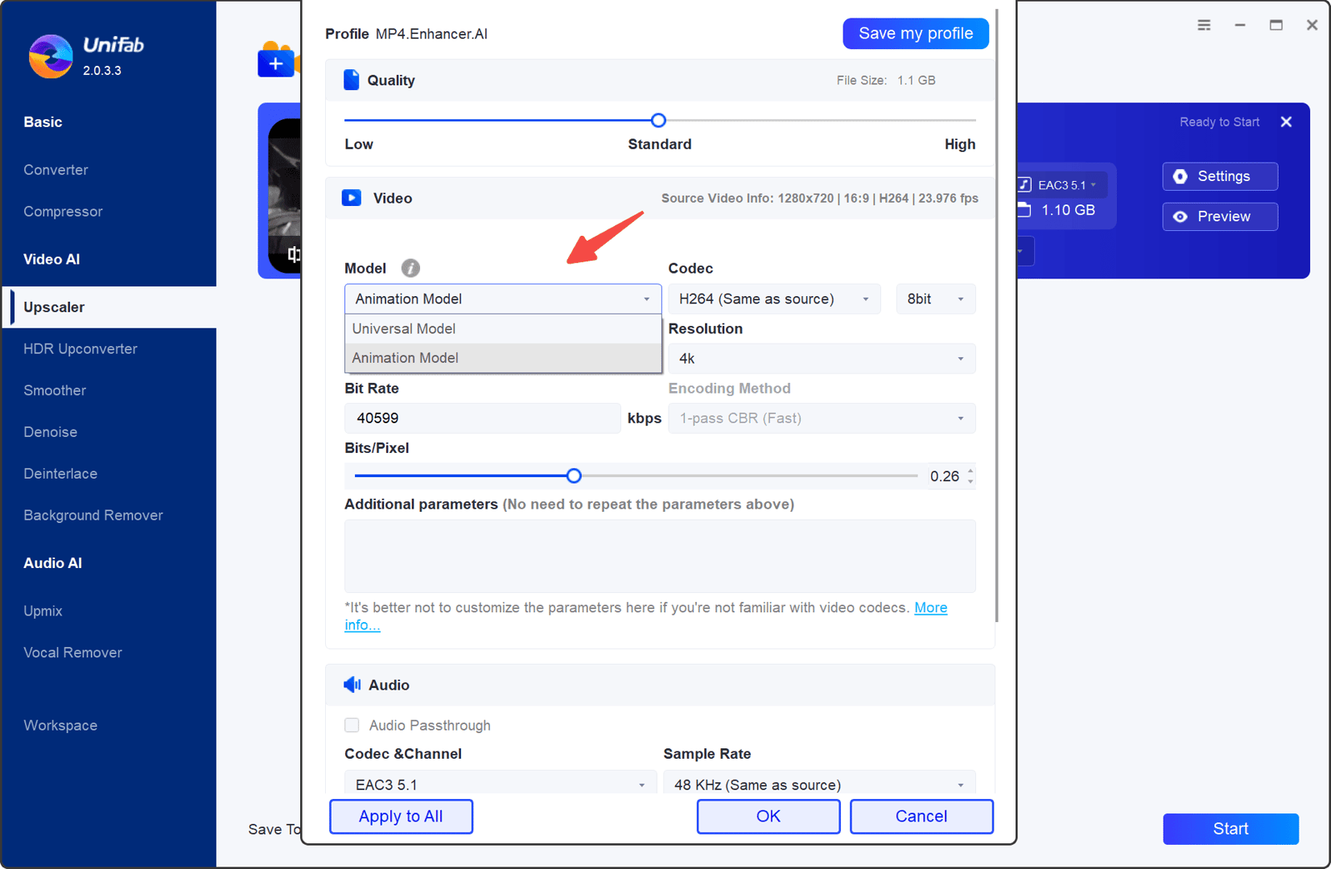Click the video thumbnail on the task card
This screenshot has width=1331, height=869.
pyautogui.click(x=284, y=197)
